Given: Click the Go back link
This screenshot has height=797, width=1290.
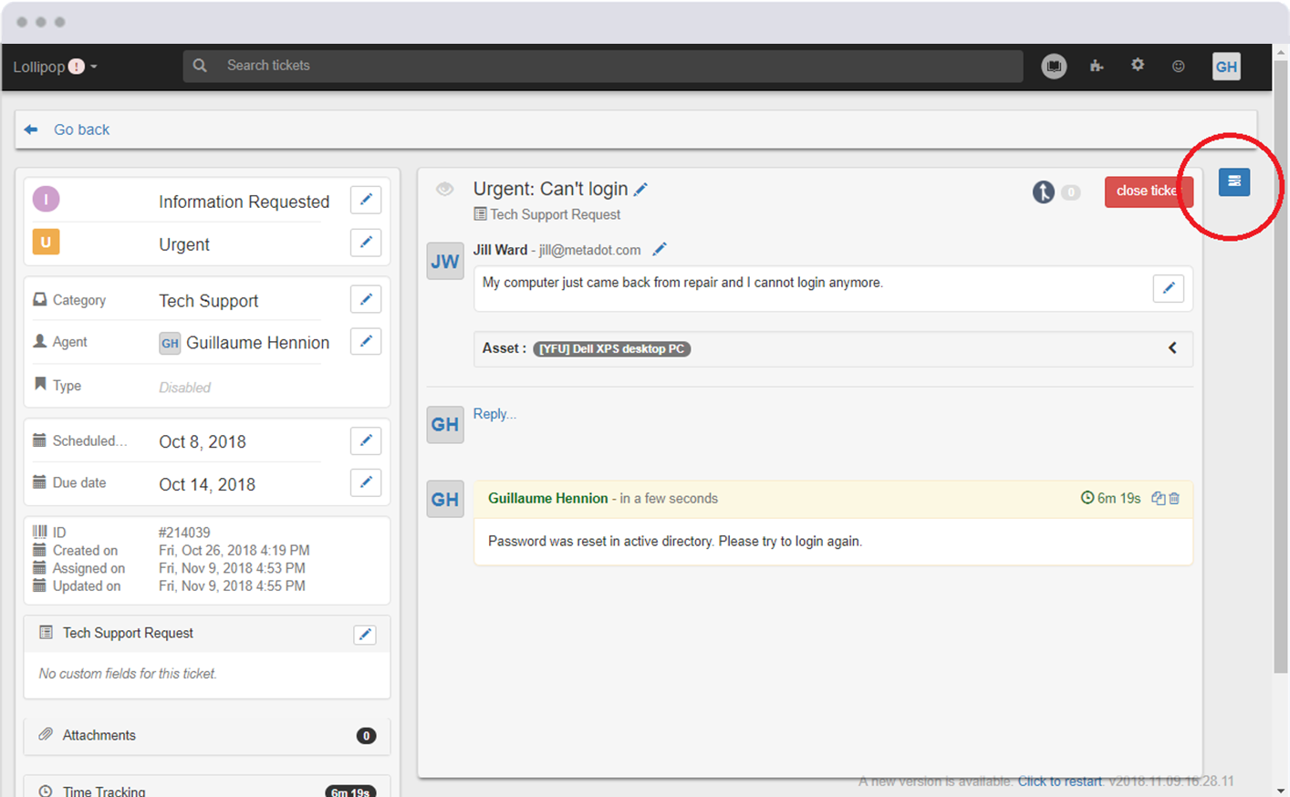Looking at the screenshot, I should [x=80, y=129].
